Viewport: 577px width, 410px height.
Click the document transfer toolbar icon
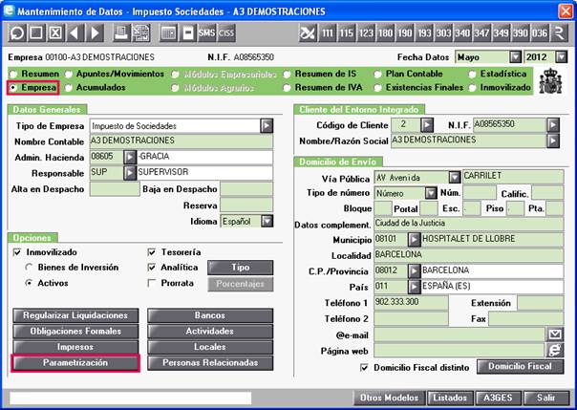141,33
